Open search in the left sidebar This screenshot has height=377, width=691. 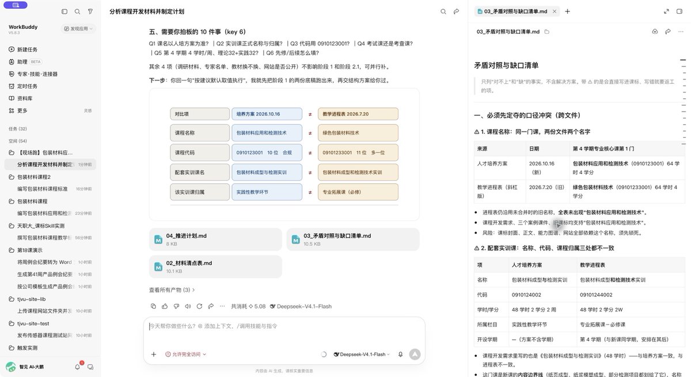click(77, 11)
